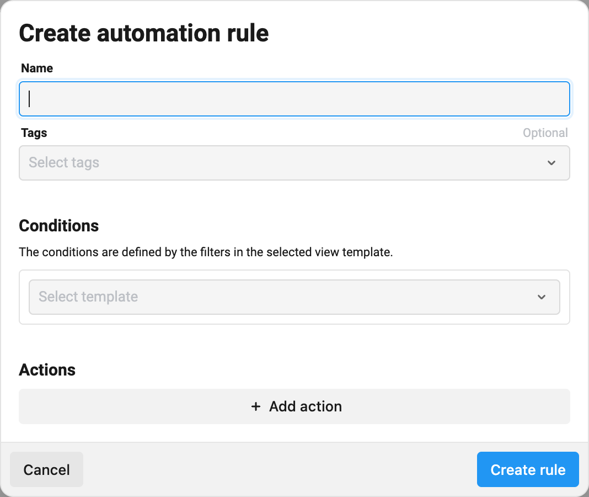Click inside the Name input field
The width and height of the screenshot is (589, 497).
point(294,98)
